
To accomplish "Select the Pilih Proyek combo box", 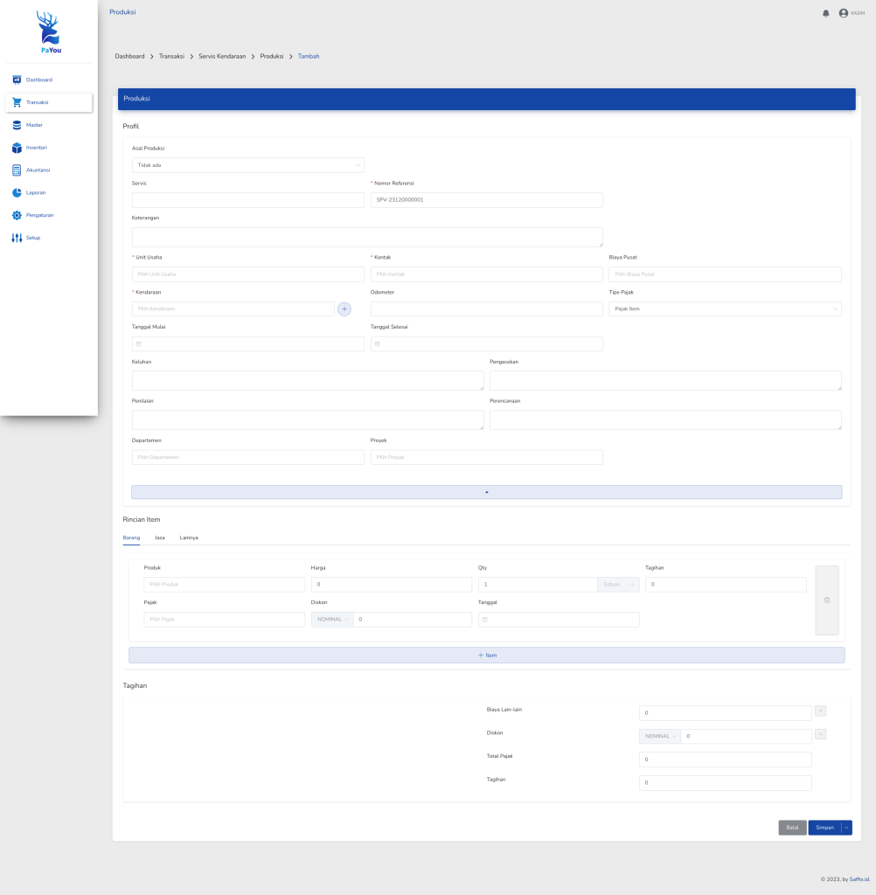I will 487,457.
